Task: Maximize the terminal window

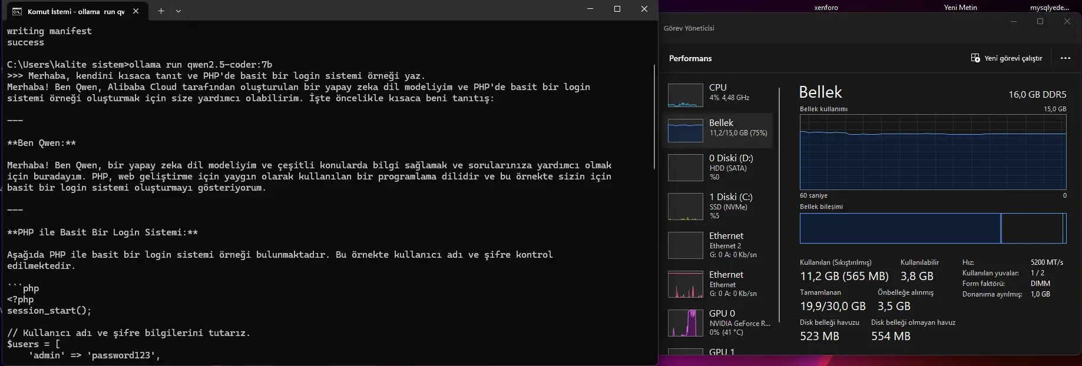Action: click(x=617, y=9)
